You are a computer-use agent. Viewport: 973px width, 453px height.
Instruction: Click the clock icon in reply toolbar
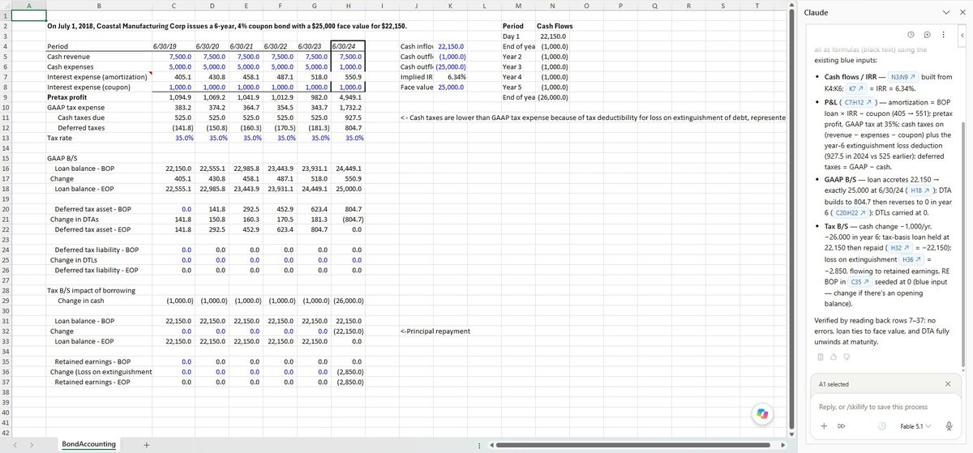[x=883, y=426]
